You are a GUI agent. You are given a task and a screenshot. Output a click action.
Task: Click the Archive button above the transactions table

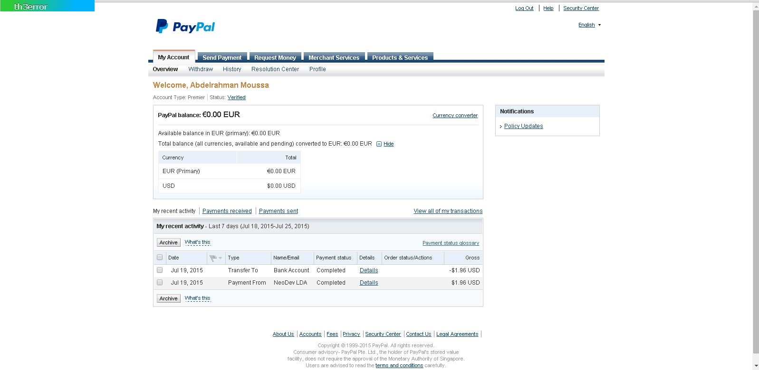169,242
